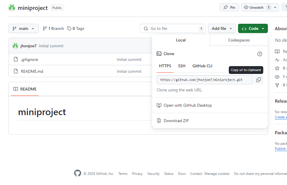Open Initial commit link in .gitignore row

coord(129,60)
